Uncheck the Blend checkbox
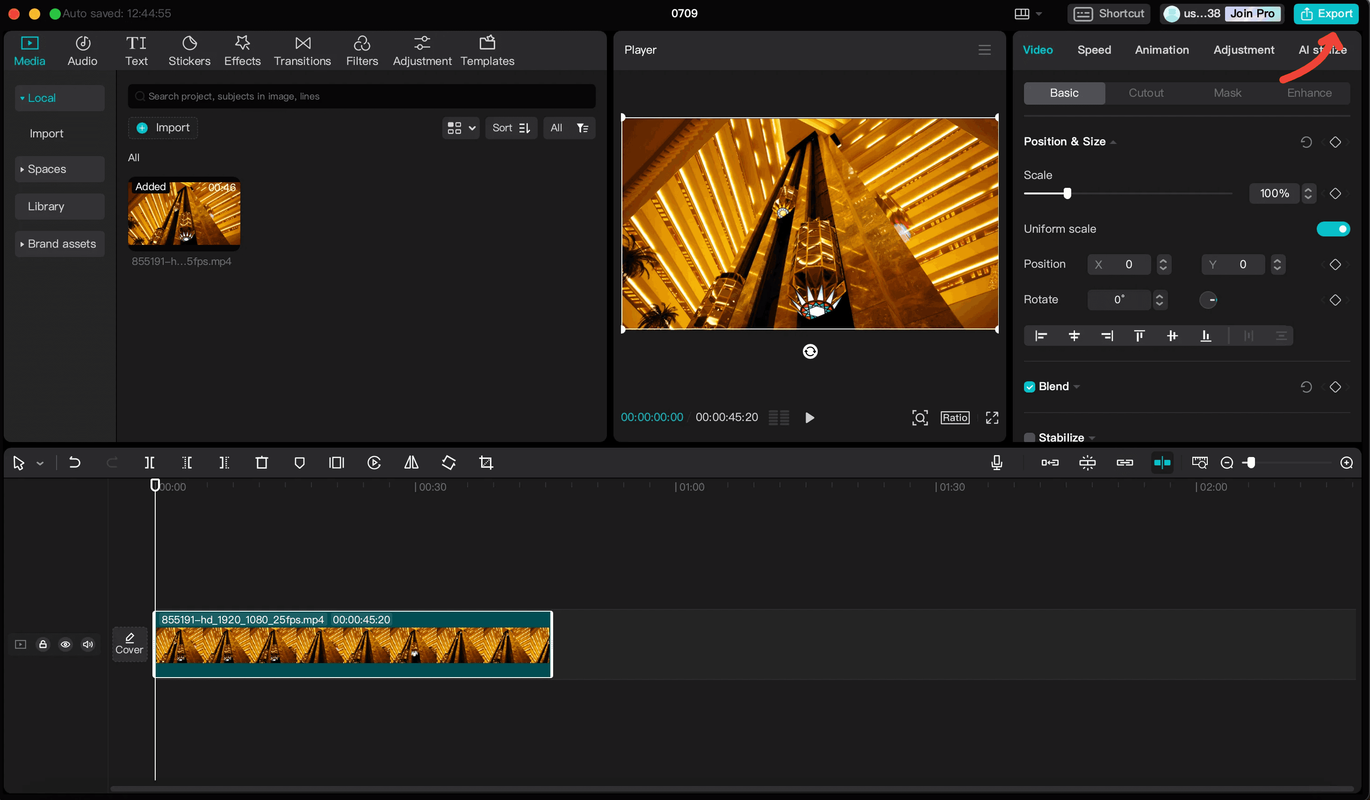Viewport: 1370px width, 800px height. coord(1029,387)
